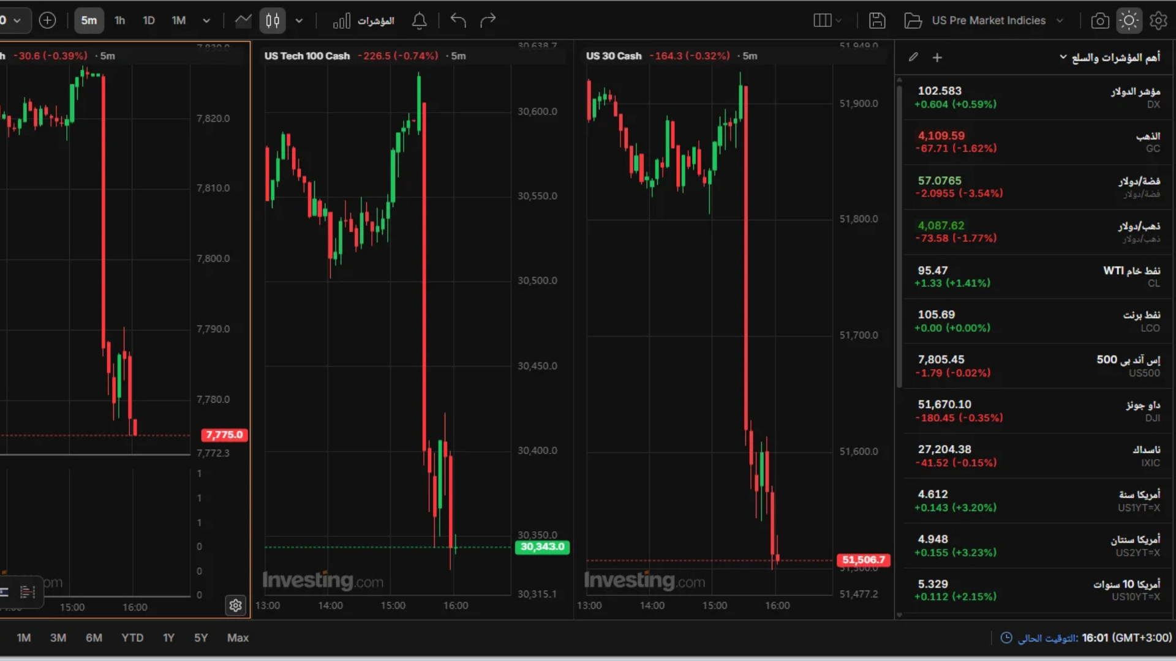Select the line chart type icon

tap(243, 20)
